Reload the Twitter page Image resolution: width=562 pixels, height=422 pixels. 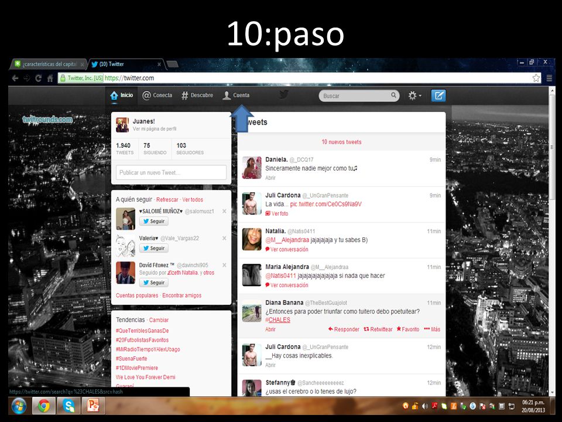(39, 78)
